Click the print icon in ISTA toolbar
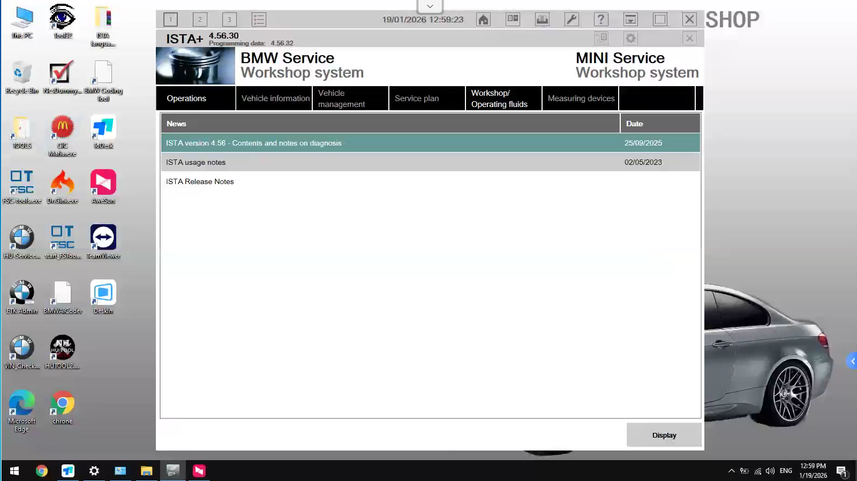Viewport: 857px width, 481px height. 542,20
